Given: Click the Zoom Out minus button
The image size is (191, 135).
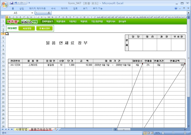Looking at the screenshot, I should tap(163, 133).
